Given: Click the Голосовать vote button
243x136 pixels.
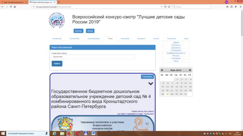Looking at the screenshot, I should [147, 77].
